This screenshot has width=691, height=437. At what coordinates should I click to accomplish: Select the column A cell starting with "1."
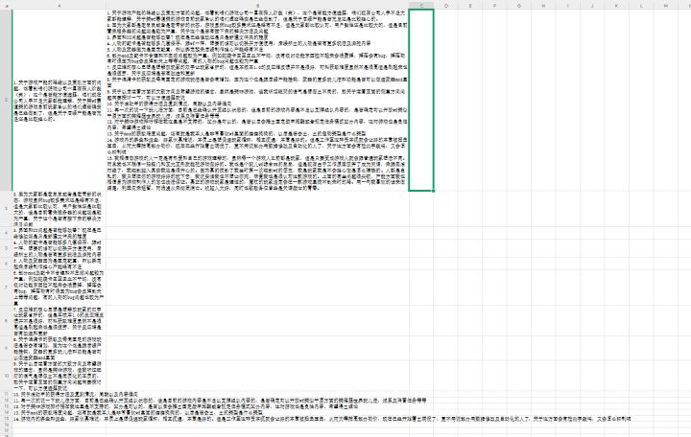point(60,100)
